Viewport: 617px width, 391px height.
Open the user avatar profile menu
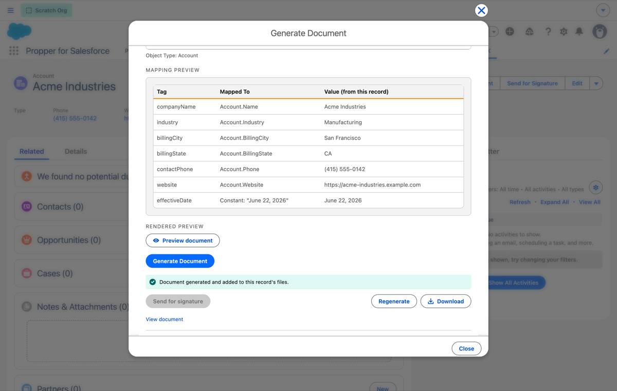tap(600, 31)
